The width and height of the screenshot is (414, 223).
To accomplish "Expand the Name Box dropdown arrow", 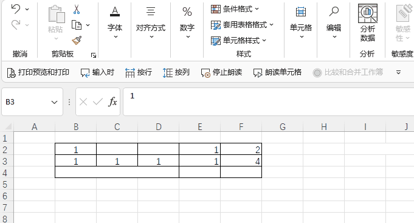I will click(x=54, y=102).
